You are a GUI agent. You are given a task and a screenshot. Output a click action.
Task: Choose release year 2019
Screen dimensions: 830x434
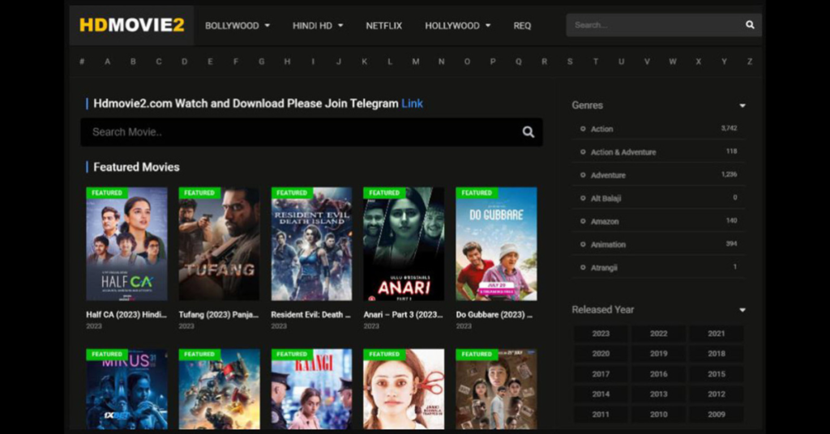[658, 354]
